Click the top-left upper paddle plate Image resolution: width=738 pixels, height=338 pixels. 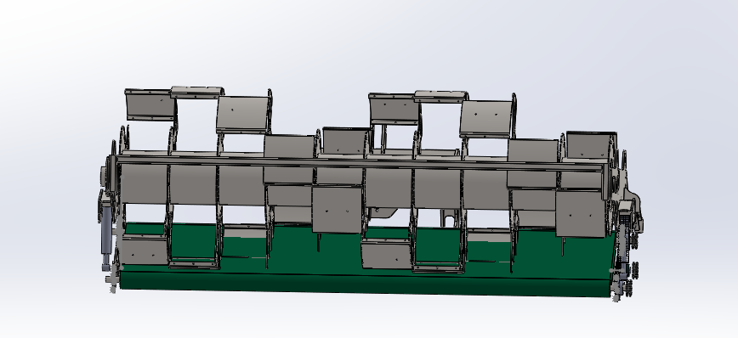pos(150,104)
